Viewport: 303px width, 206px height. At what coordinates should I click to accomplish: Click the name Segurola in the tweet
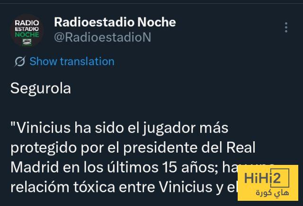pyautogui.click(x=41, y=89)
